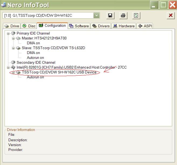Collapse the Primary IDE Channel node
The width and height of the screenshot is (177, 165).
(8, 33)
